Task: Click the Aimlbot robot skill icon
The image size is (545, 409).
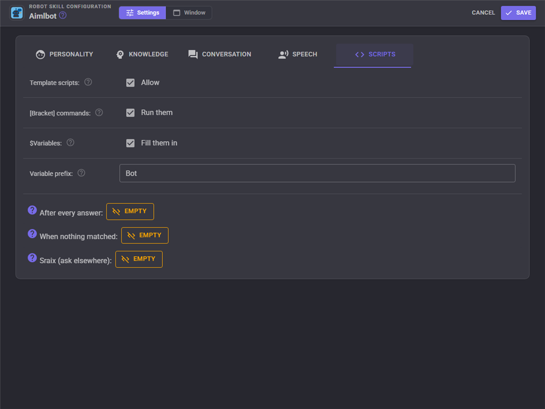Action: coord(16,13)
